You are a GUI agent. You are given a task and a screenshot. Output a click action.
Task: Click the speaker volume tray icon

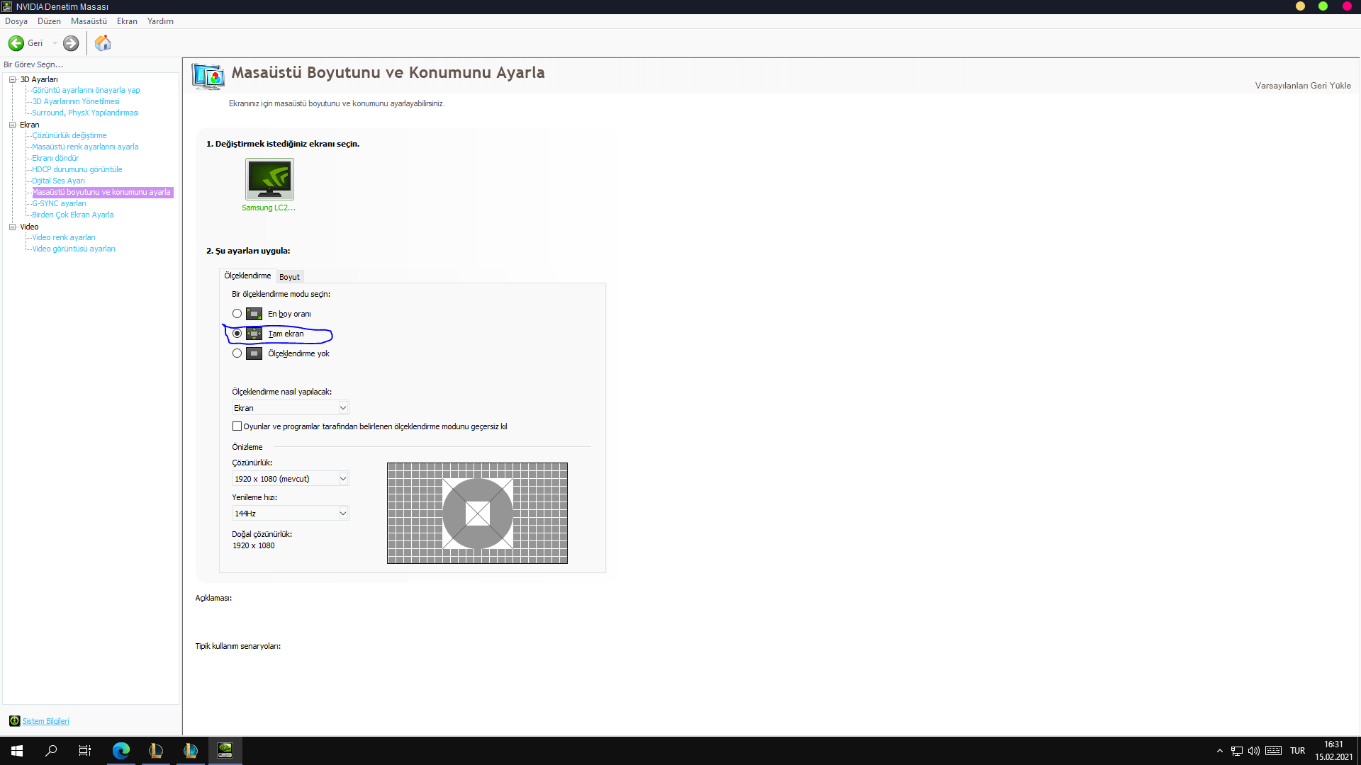[1253, 751]
